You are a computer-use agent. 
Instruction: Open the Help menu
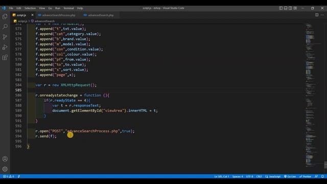click(80, 8)
